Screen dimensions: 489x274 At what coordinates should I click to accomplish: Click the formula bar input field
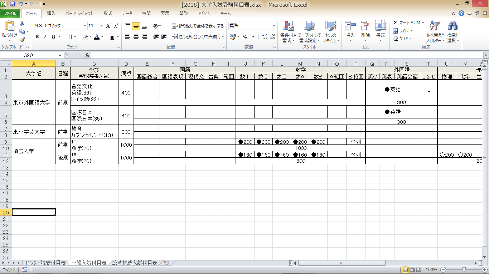point(286,56)
